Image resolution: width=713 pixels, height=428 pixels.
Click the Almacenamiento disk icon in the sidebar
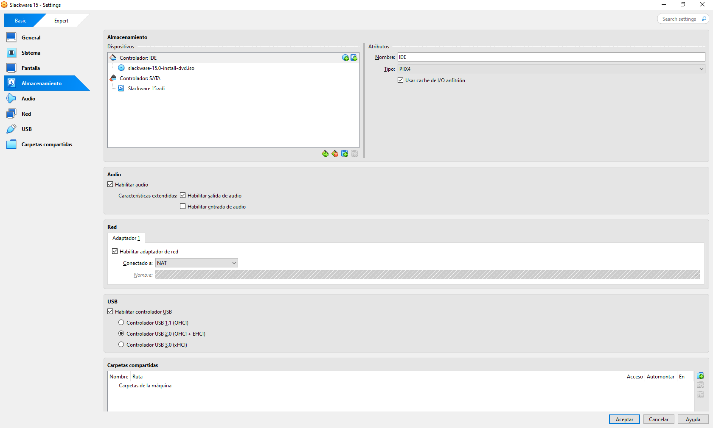[11, 83]
